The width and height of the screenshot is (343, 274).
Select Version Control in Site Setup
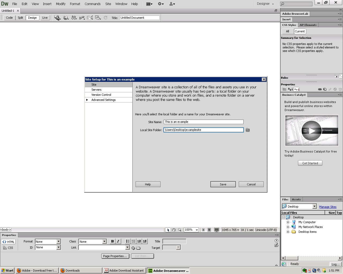[109, 95]
